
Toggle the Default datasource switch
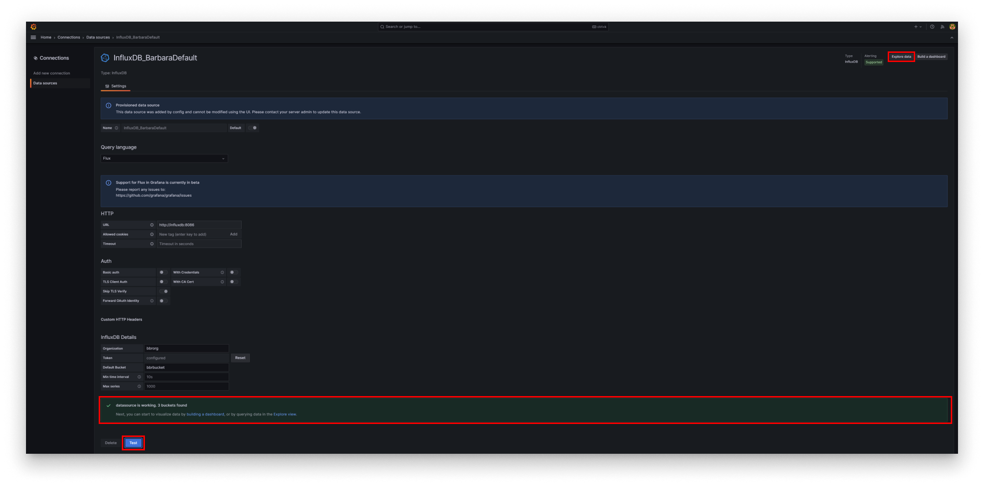click(x=253, y=128)
